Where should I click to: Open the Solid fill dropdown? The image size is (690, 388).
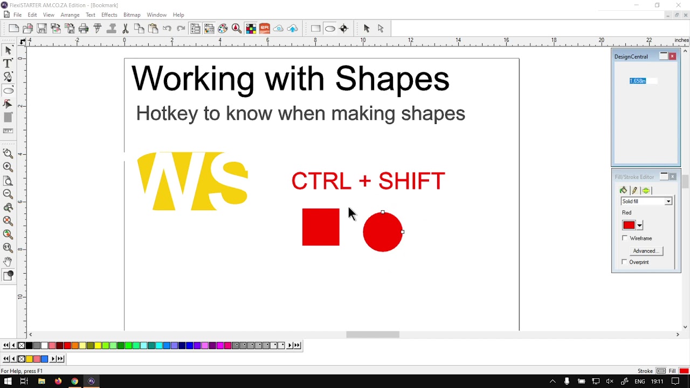click(x=646, y=202)
